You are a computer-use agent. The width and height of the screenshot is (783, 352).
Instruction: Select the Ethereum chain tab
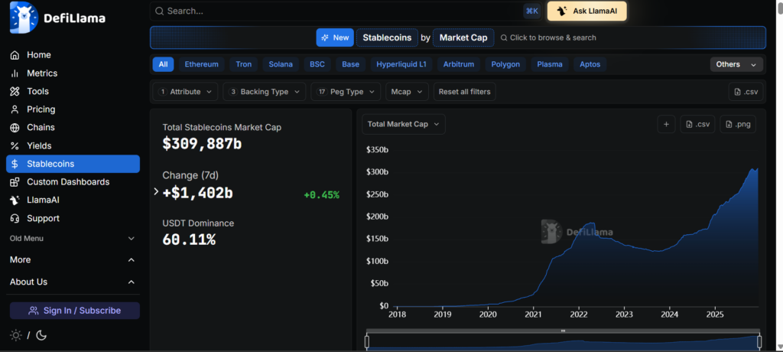tap(201, 64)
